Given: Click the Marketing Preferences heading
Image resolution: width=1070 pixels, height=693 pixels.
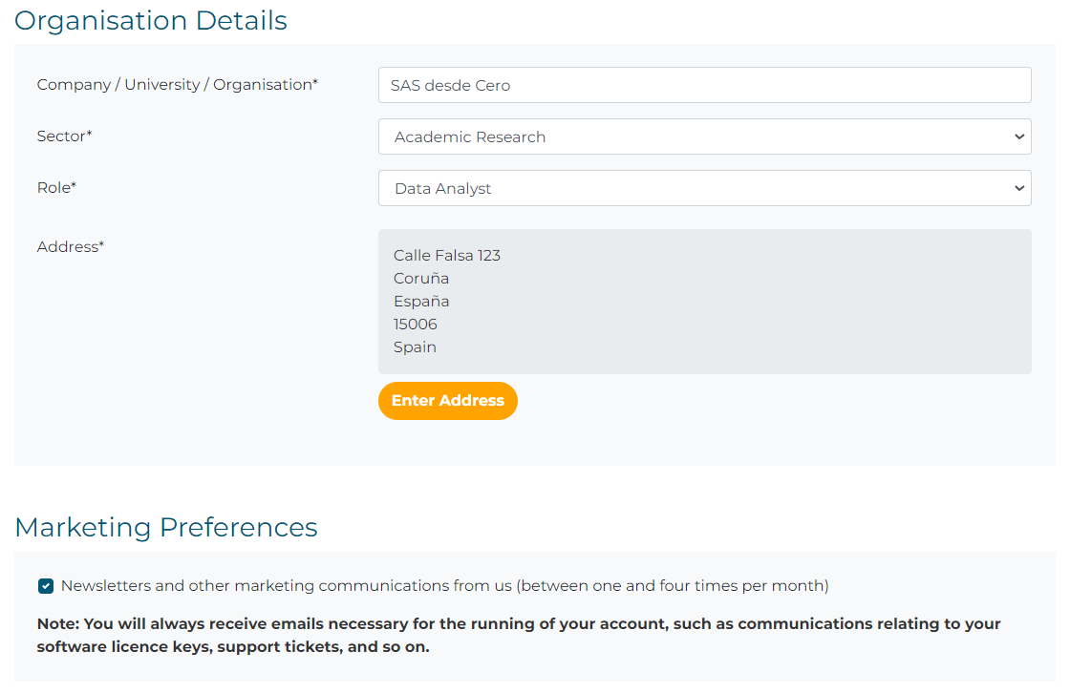Looking at the screenshot, I should [166, 527].
